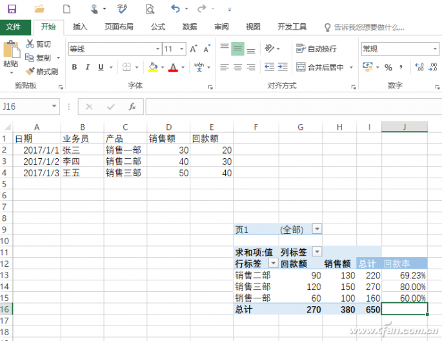Click the touch/mouse mode icon
Image resolution: width=442 pixels, height=341 pixels.
click(94, 9)
